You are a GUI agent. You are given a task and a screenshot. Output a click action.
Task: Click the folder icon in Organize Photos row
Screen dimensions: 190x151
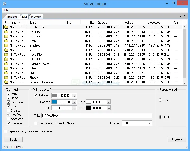click(x=6, y=64)
